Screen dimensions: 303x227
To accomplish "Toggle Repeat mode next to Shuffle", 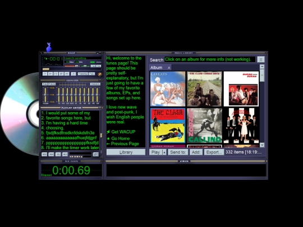I will click(92, 74).
